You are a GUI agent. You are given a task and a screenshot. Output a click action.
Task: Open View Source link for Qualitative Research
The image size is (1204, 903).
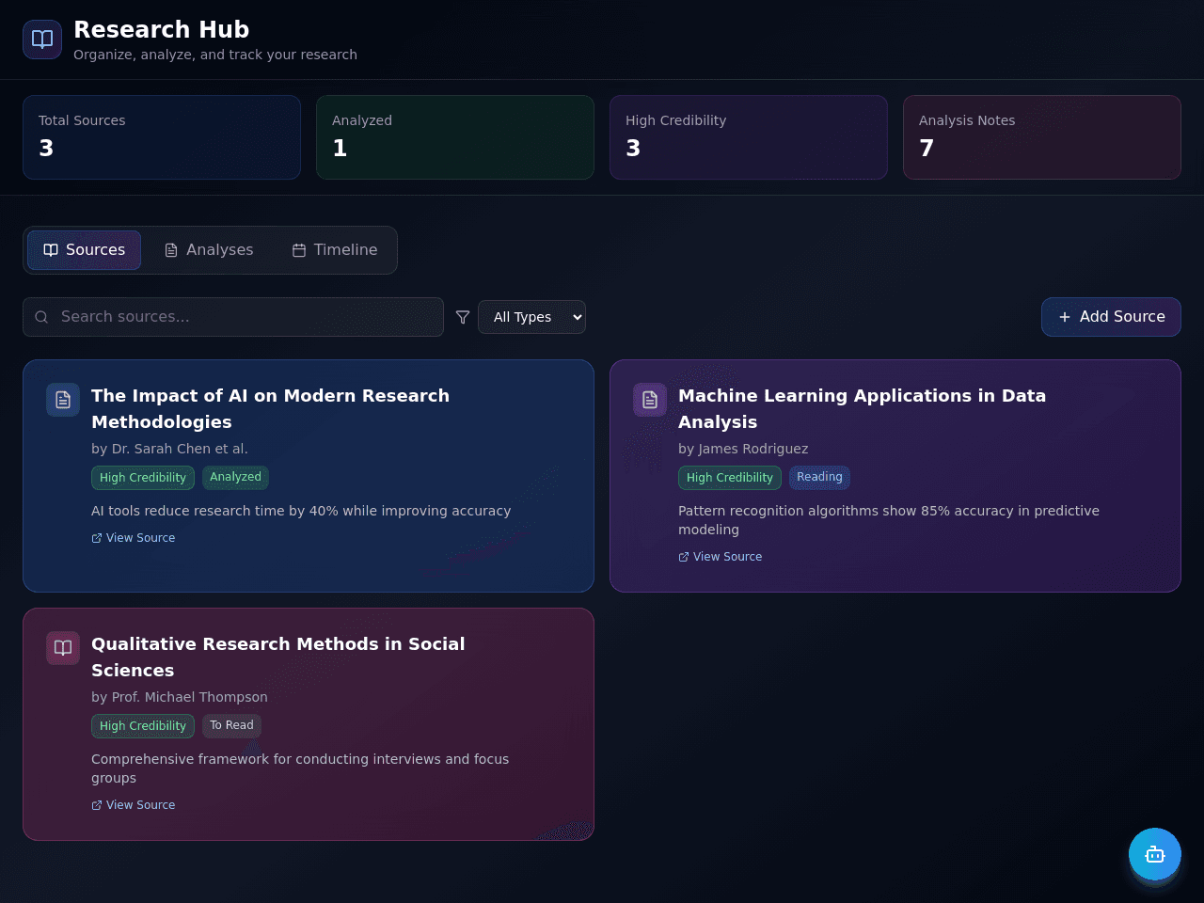[x=134, y=805]
